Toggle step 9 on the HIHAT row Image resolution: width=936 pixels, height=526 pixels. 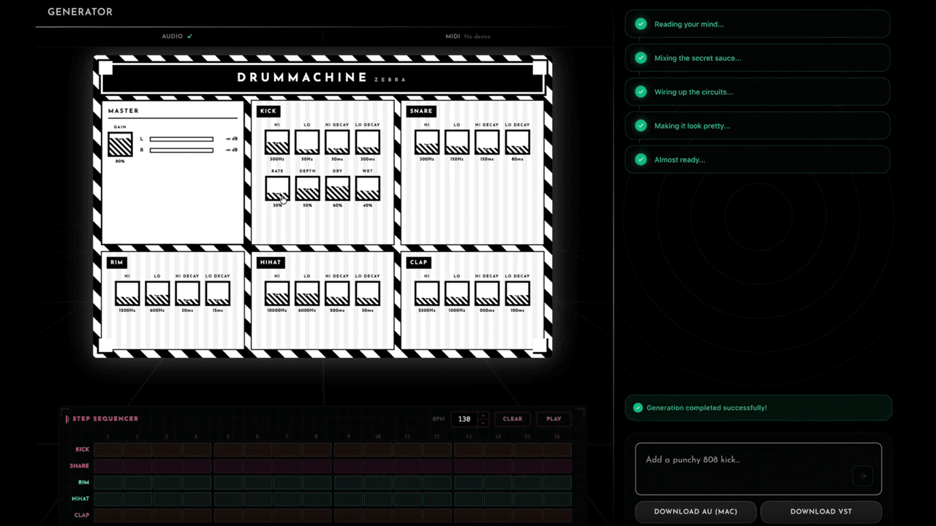coord(347,498)
